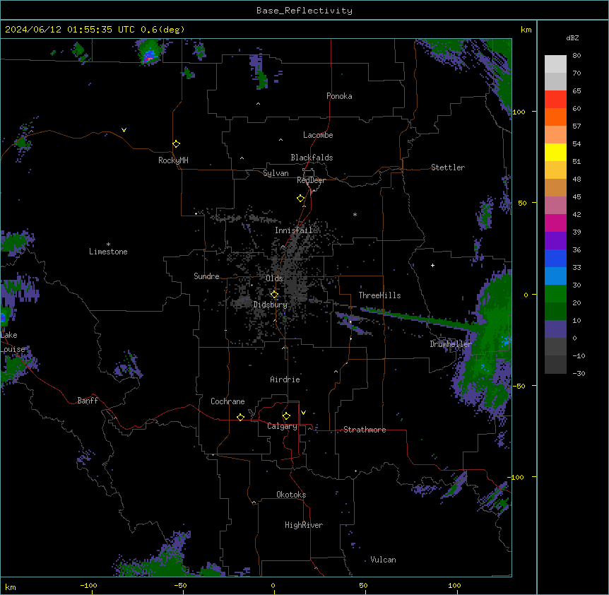Click the HighRiver label
The width and height of the screenshot is (609, 595).
tap(304, 525)
